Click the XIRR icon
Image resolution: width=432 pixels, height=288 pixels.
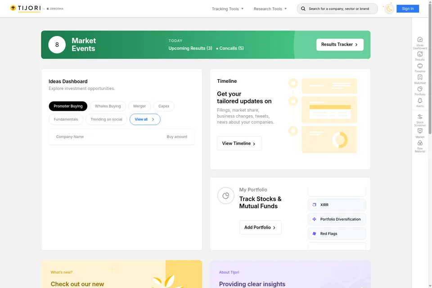click(315, 205)
